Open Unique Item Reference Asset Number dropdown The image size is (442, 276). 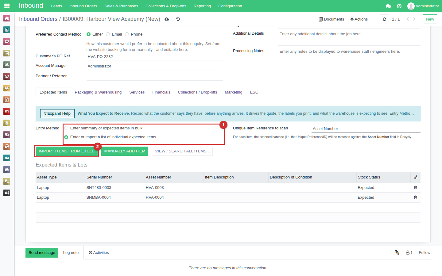coord(366,129)
